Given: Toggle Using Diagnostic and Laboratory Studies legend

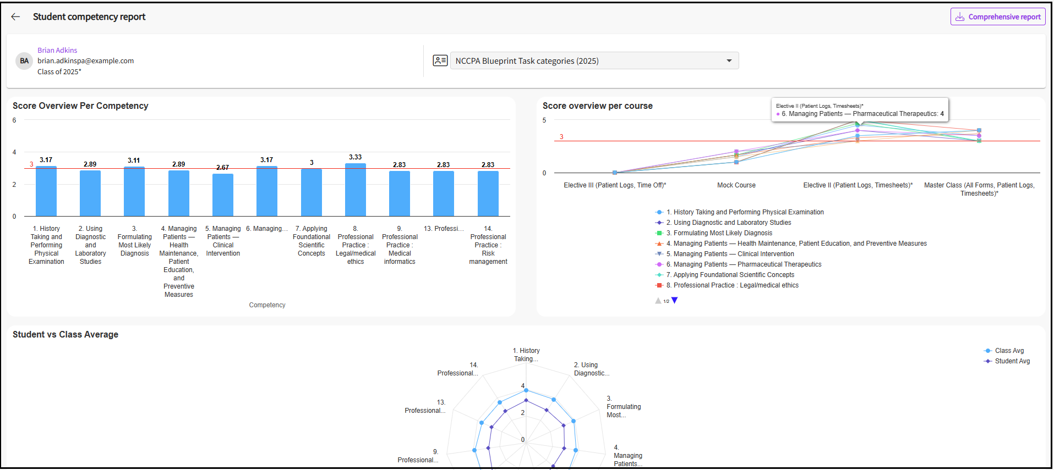Looking at the screenshot, I should coord(731,223).
